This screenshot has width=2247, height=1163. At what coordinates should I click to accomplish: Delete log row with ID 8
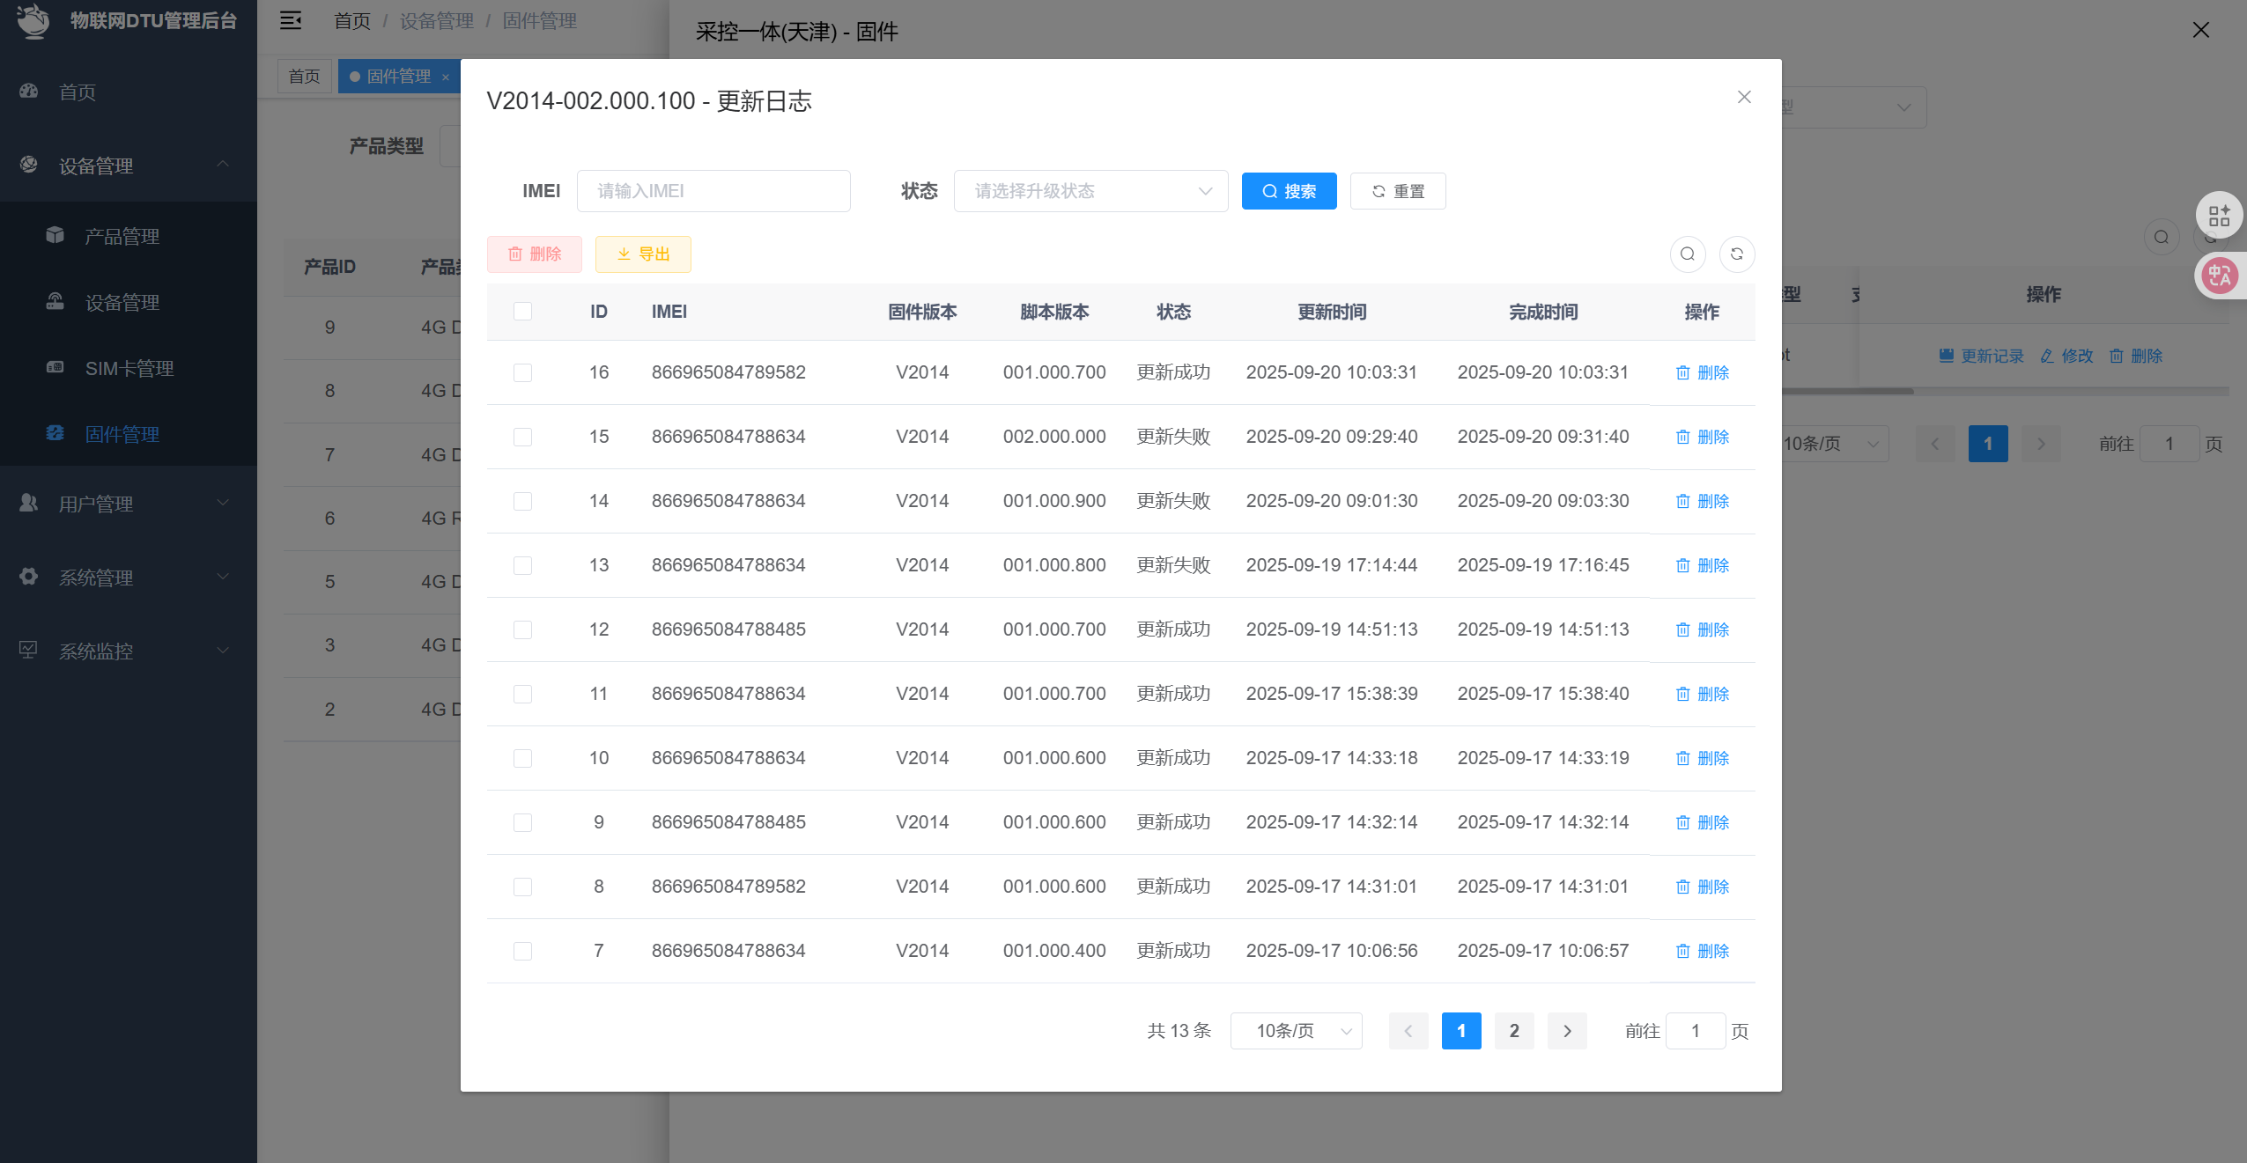point(1703,887)
